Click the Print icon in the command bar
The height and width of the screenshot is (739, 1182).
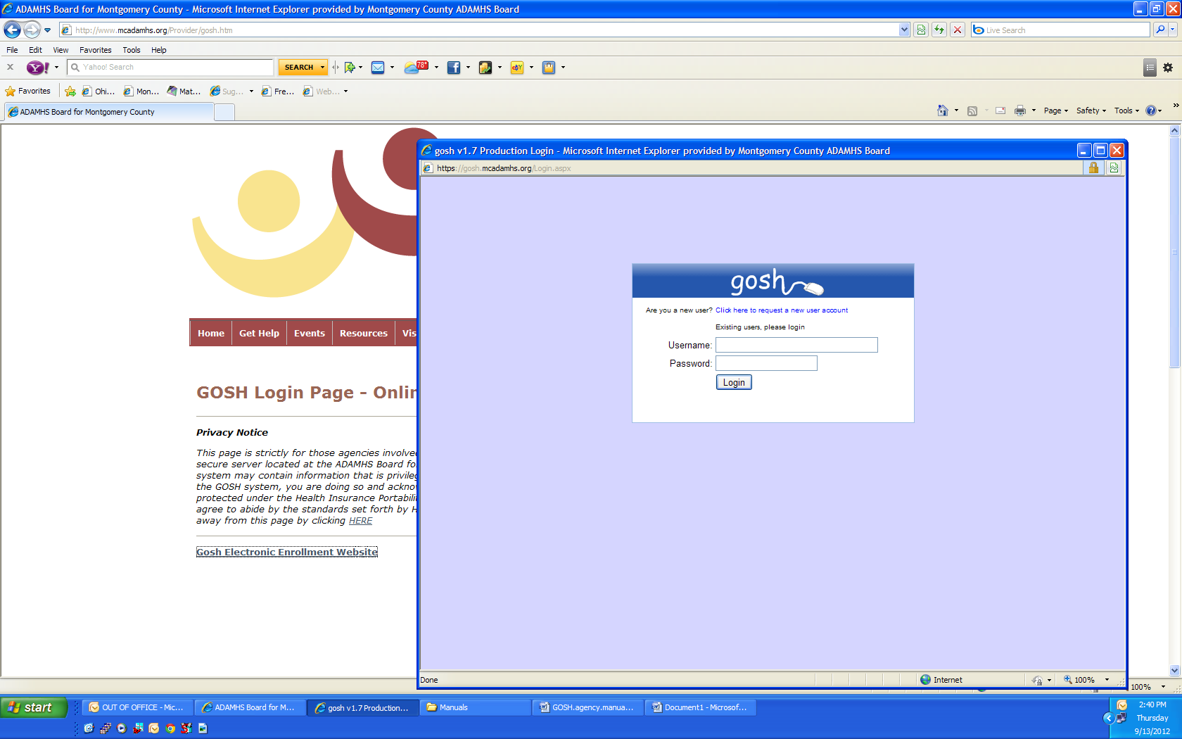pos(1020,110)
